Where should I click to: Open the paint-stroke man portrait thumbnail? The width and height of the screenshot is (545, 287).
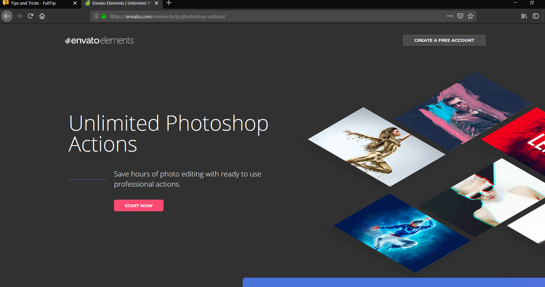(x=463, y=112)
